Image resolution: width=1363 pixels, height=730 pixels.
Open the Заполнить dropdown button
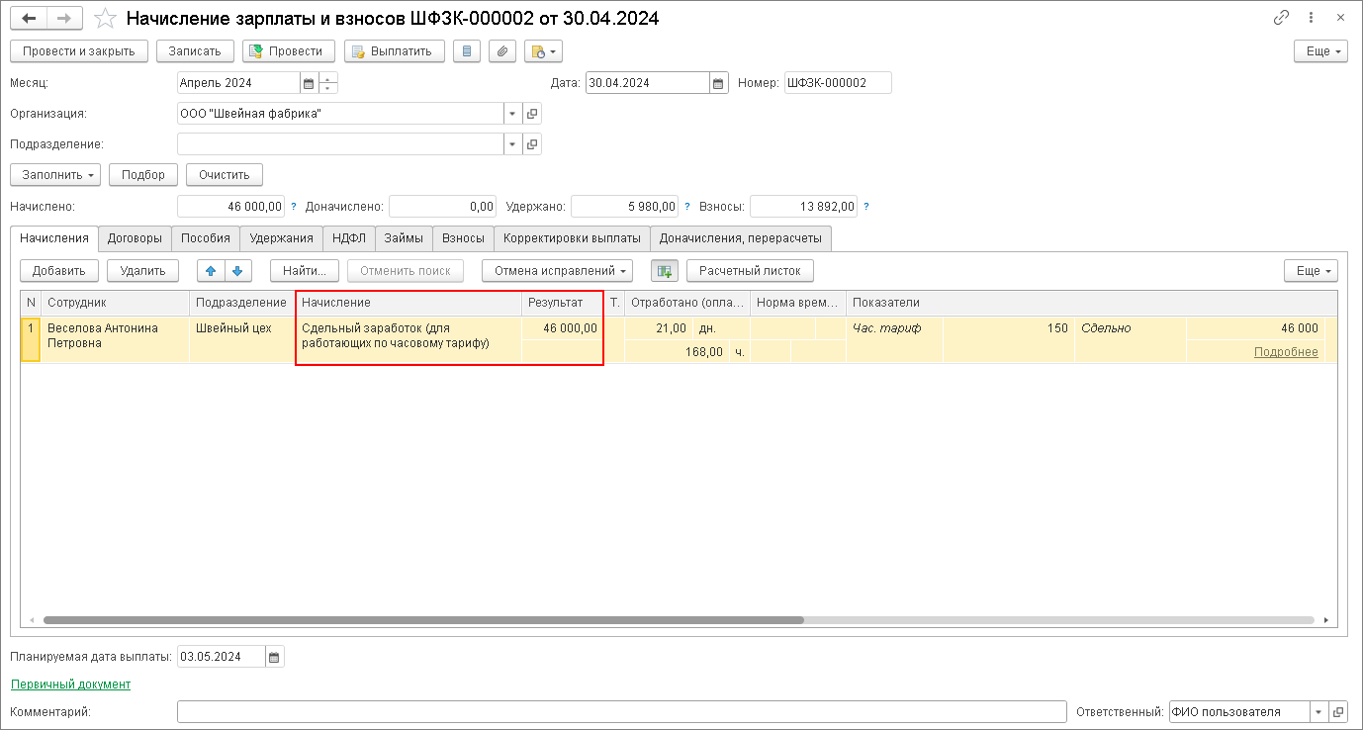[55, 174]
